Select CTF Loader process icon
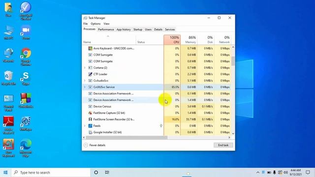The image size is (315, 177). [90, 74]
